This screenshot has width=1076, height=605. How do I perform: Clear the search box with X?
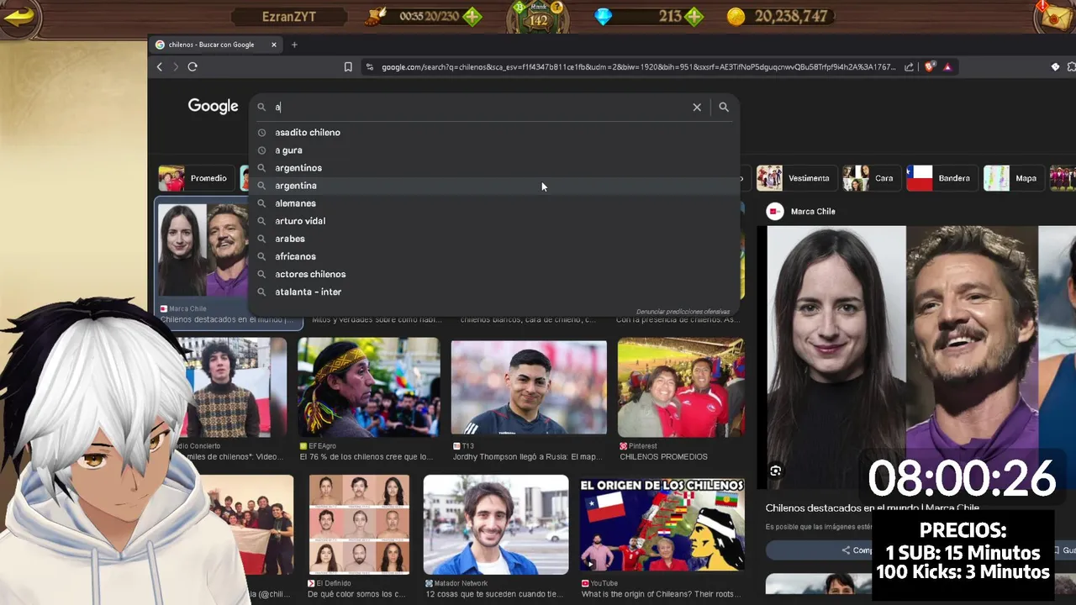[697, 107]
